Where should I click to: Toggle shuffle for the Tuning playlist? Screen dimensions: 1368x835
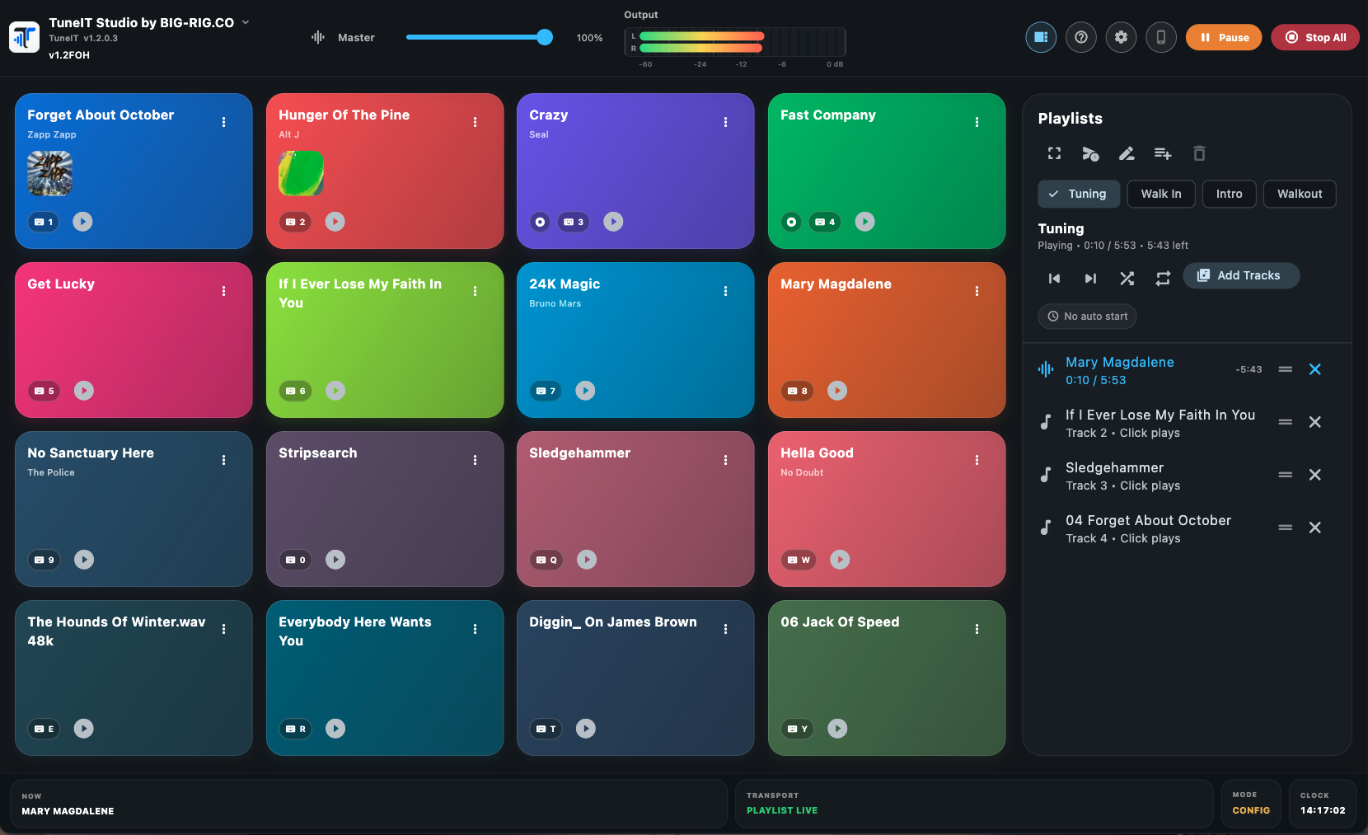pyautogui.click(x=1127, y=279)
